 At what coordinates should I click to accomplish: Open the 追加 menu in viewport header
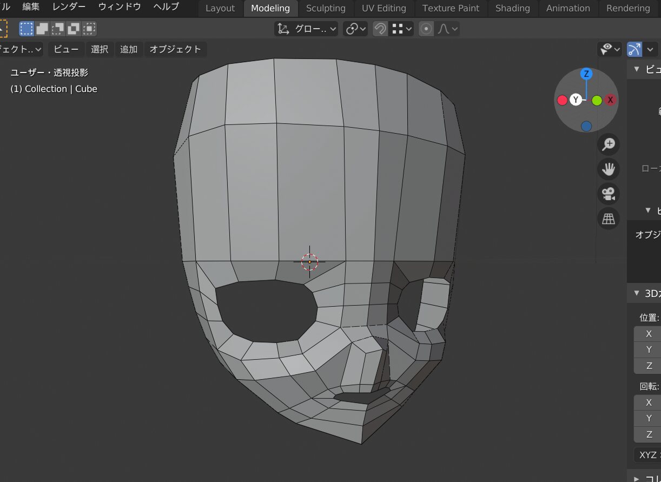click(x=129, y=49)
